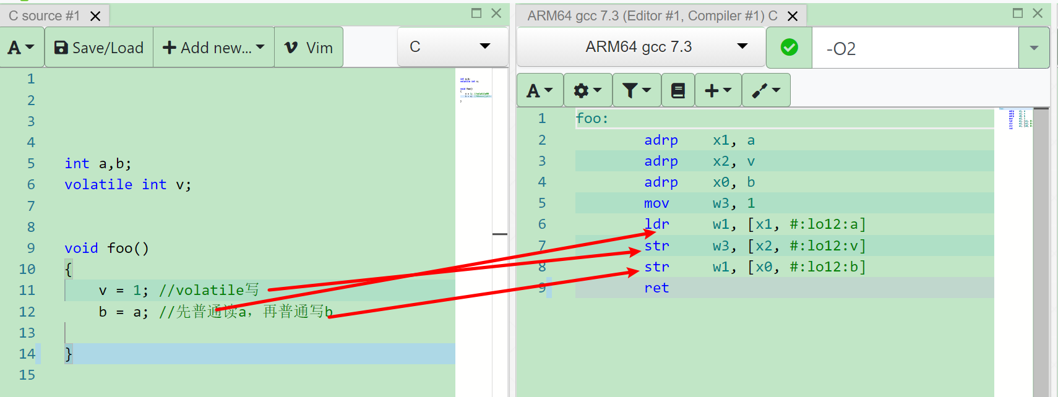The image size is (1058, 397).
Task: Click source line 'void foo()'
Action: (x=107, y=248)
